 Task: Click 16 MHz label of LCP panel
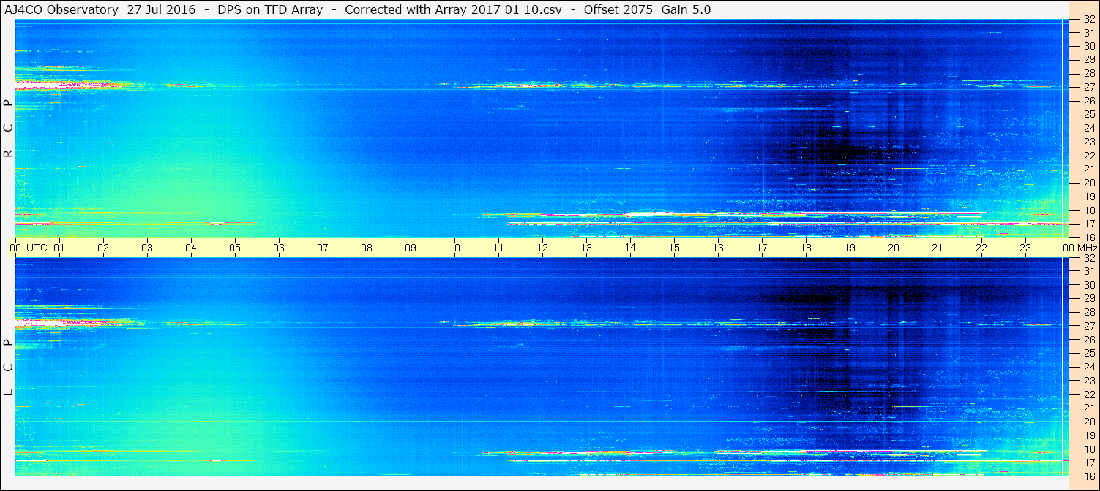tap(1088, 476)
